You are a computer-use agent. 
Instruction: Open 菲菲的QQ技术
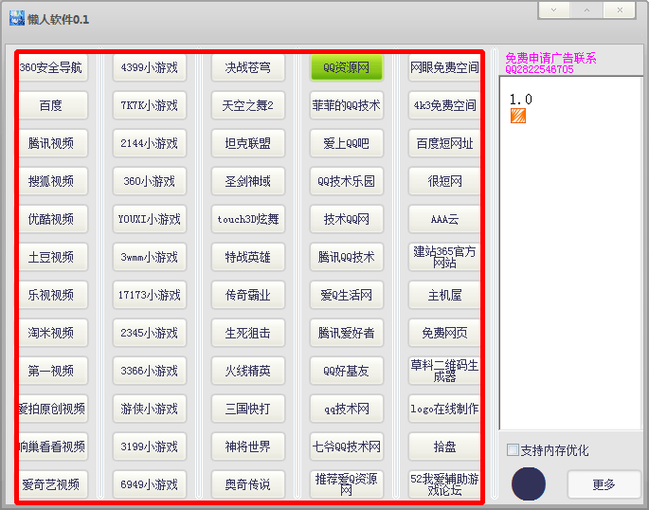click(x=347, y=105)
